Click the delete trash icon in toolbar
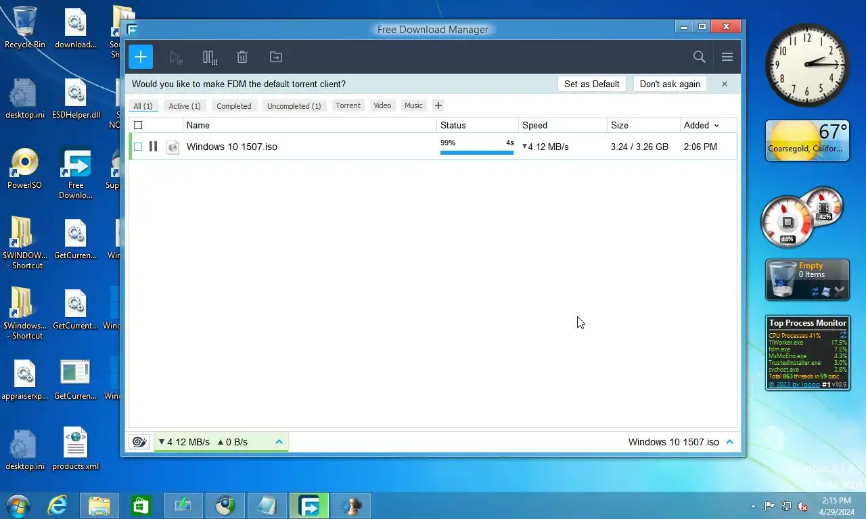 (242, 57)
